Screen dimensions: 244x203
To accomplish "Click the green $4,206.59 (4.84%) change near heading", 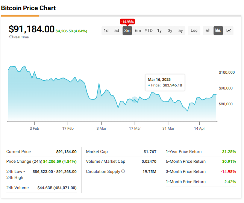I will point(71,31).
